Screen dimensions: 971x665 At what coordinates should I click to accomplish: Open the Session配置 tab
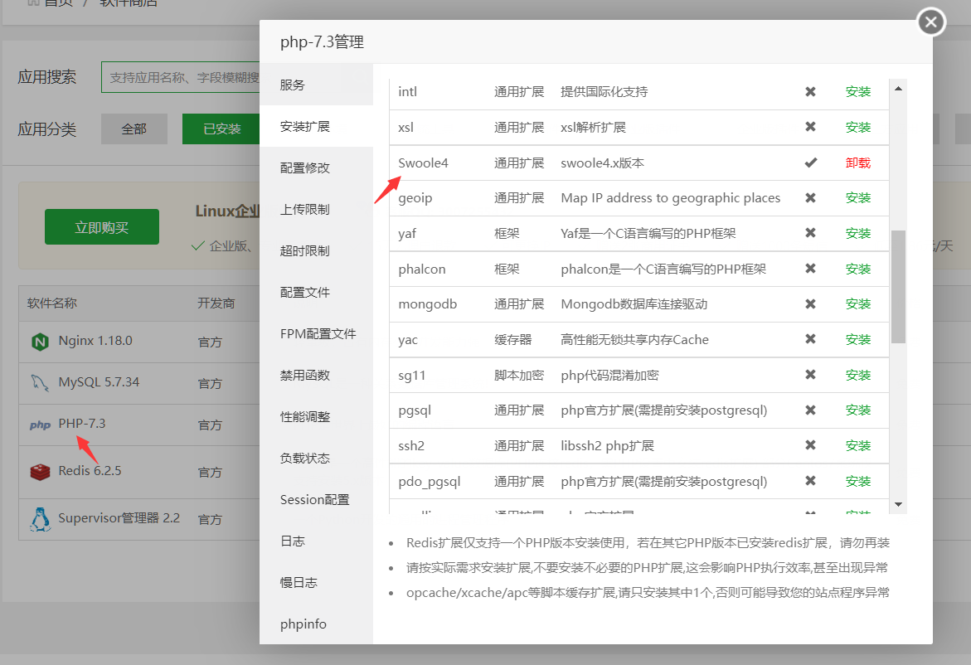[317, 500]
